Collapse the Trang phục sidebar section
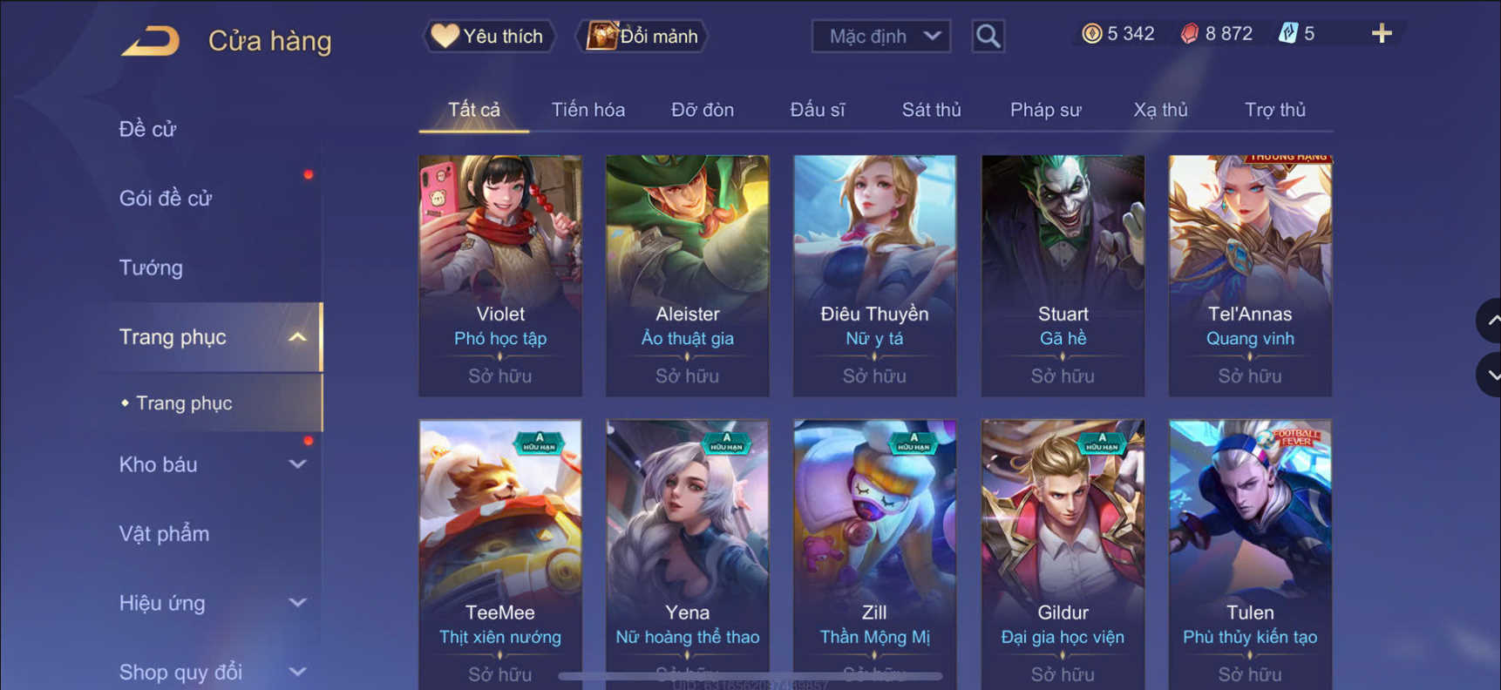The width and height of the screenshot is (1501, 690). click(297, 337)
